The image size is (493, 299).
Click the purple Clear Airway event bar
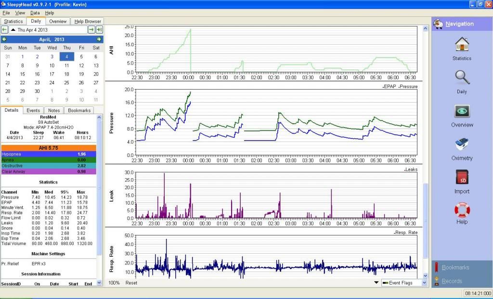pos(49,171)
